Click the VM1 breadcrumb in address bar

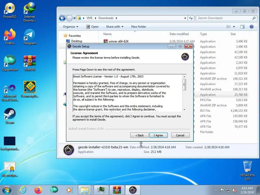89,18
